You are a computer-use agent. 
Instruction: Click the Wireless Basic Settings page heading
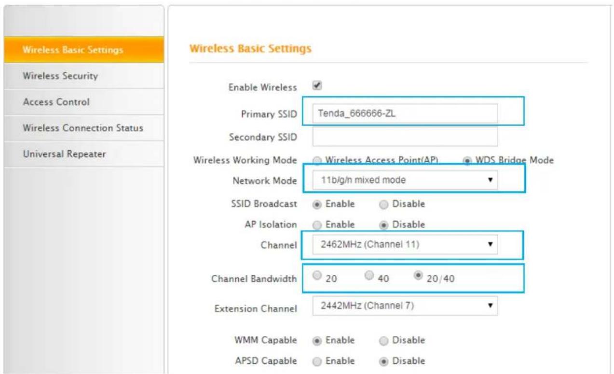point(250,49)
